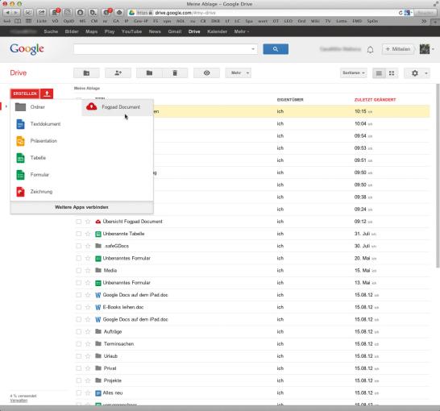This screenshot has width=440, height=411.
Task: Click the preview eye toolbar icon
Action: point(206,73)
